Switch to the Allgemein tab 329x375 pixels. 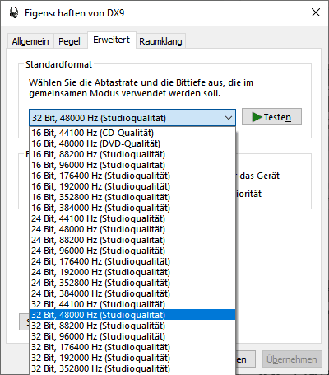tap(30, 41)
